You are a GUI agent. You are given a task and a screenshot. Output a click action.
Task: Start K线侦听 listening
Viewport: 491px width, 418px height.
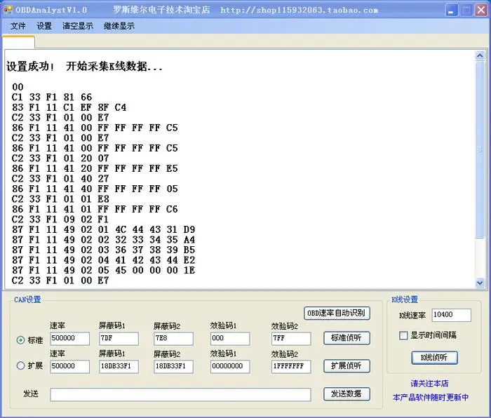434,358
